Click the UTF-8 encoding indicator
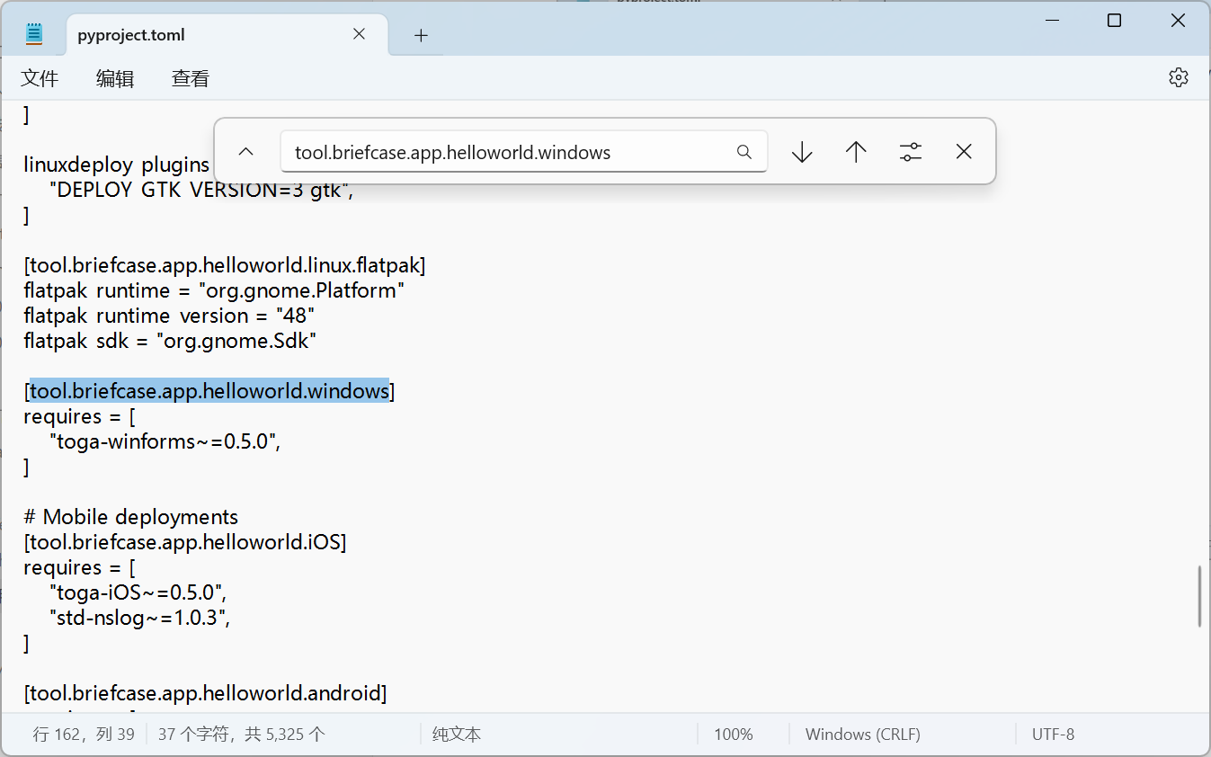1211x757 pixels. click(x=1053, y=735)
